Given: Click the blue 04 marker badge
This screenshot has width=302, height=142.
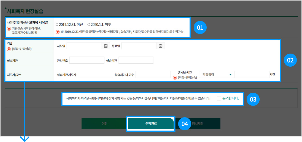Looking at the screenshot, I should [185, 124].
